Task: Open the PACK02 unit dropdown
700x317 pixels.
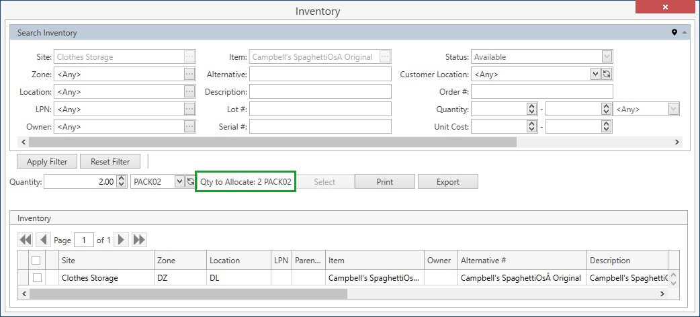Action: click(179, 181)
